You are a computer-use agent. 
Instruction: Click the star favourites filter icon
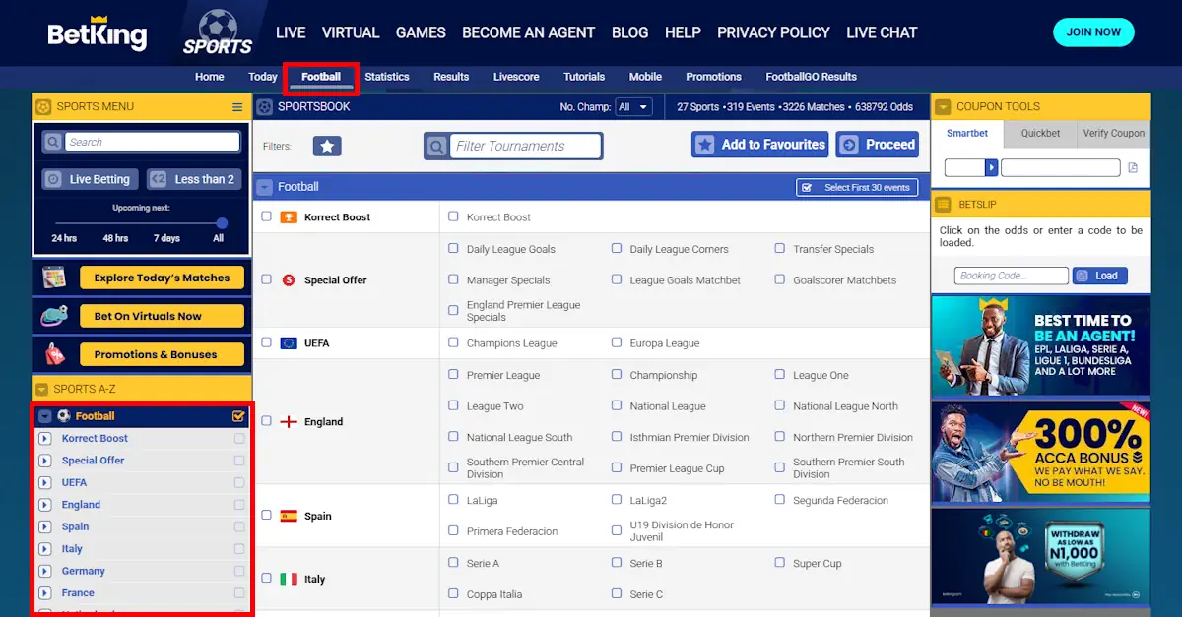(328, 146)
